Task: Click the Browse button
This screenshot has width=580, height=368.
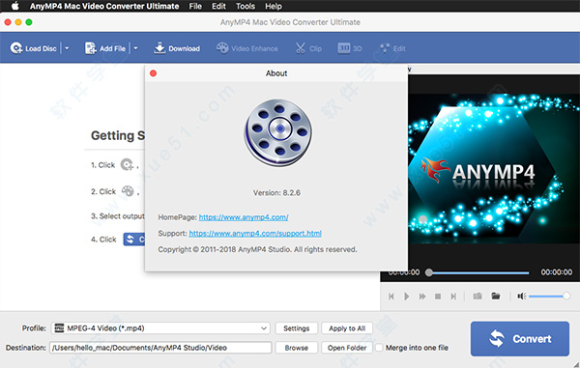Action: tap(297, 348)
